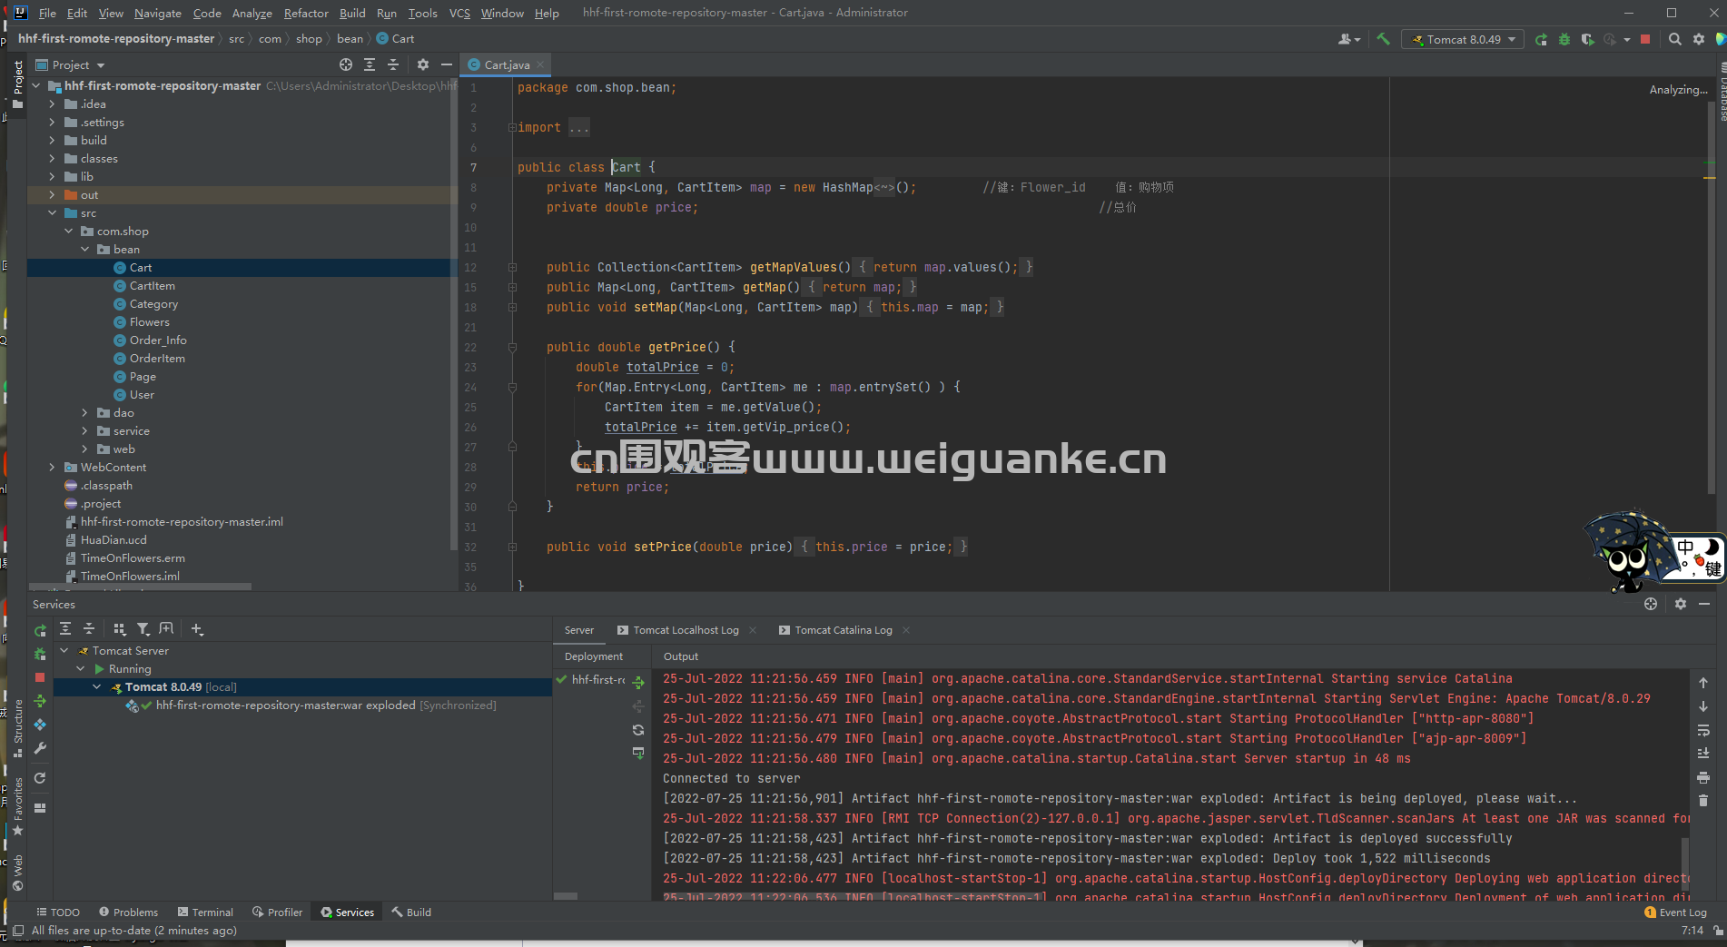Select Order_Info class in Project tree
This screenshot has width=1727, height=947.
point(158,340)
